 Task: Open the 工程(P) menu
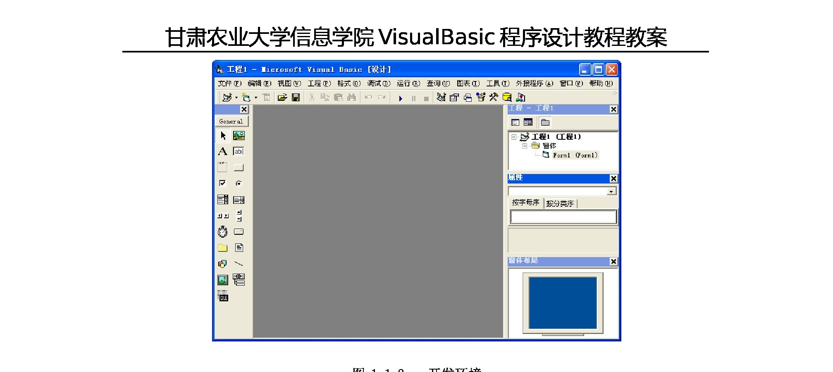pos(319,83)
